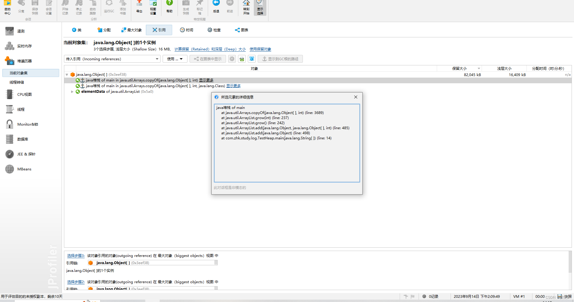
Task: Sort by the 浅层大小 column header
Action: tap(504, 68)
